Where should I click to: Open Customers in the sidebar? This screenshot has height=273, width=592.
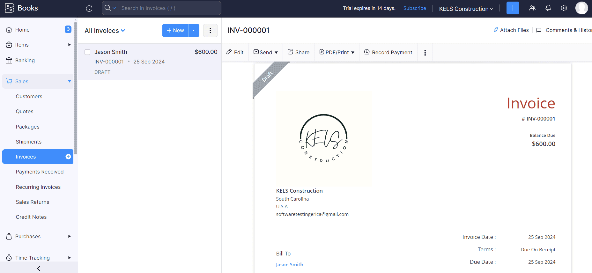coord(29,96)
